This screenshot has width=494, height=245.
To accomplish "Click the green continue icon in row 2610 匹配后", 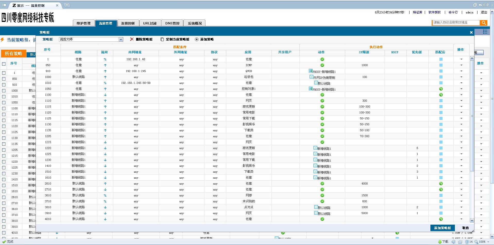I will pos(441,183).
